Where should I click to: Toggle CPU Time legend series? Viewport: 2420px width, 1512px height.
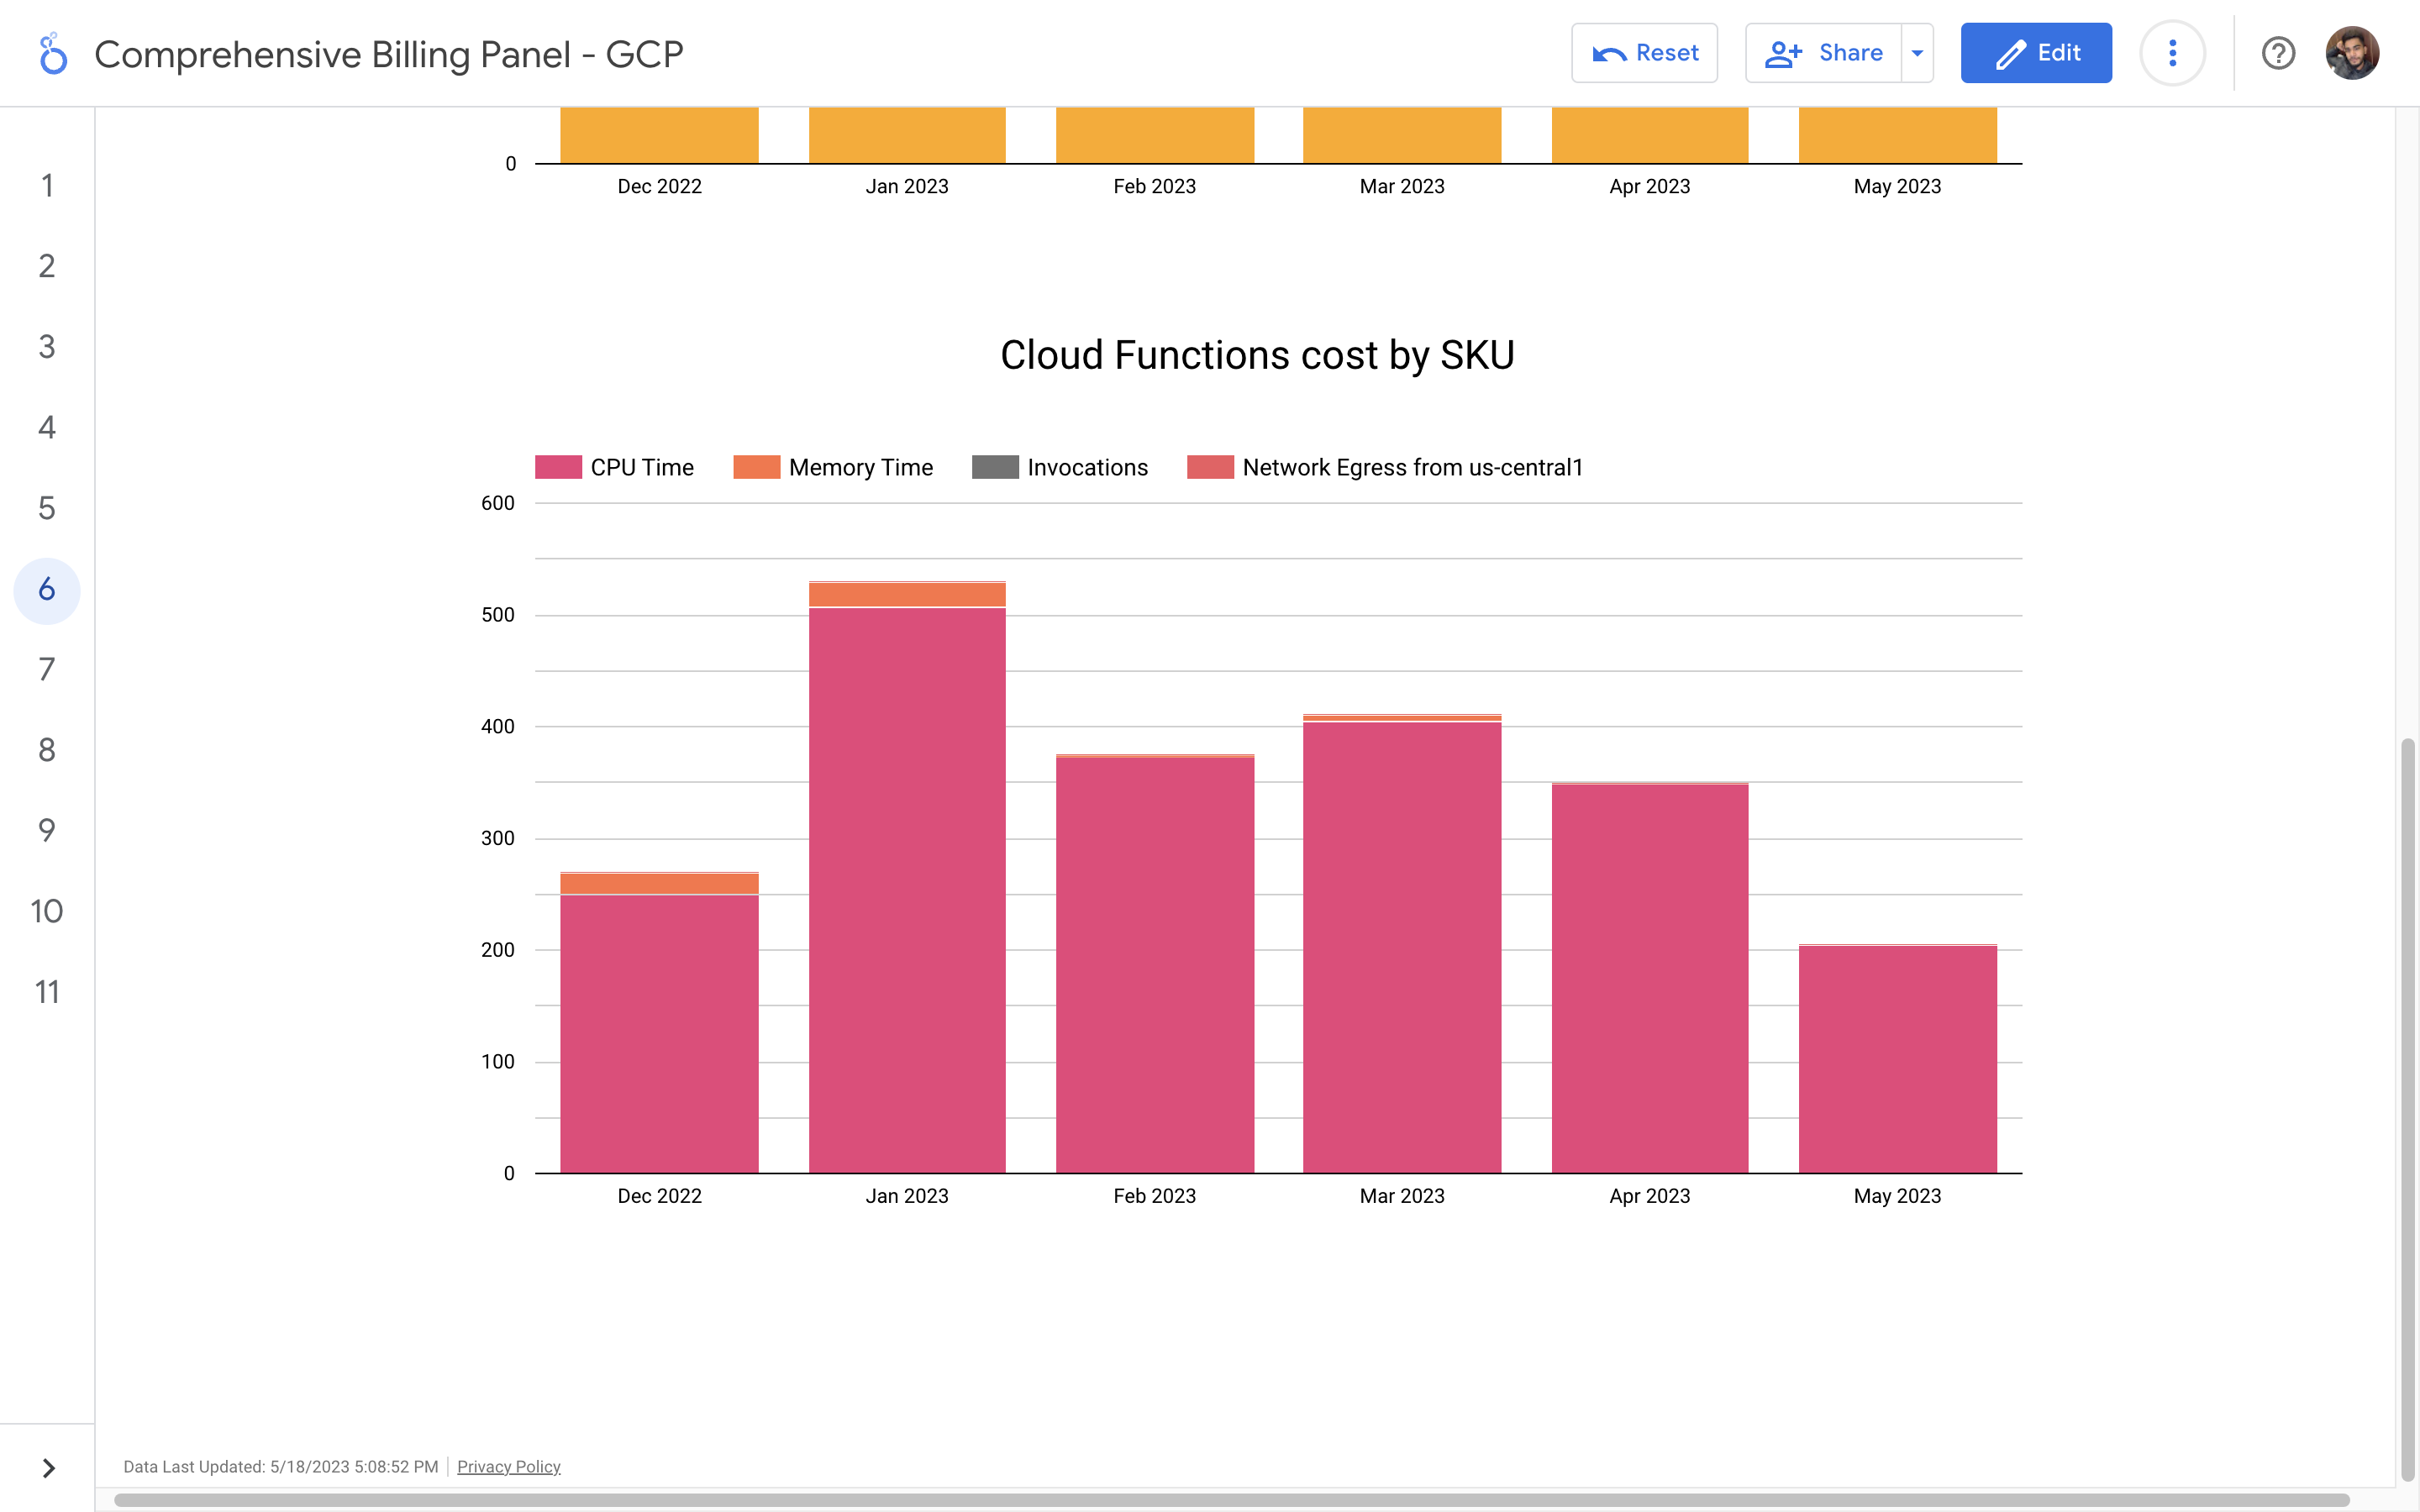tap(614, 467)
